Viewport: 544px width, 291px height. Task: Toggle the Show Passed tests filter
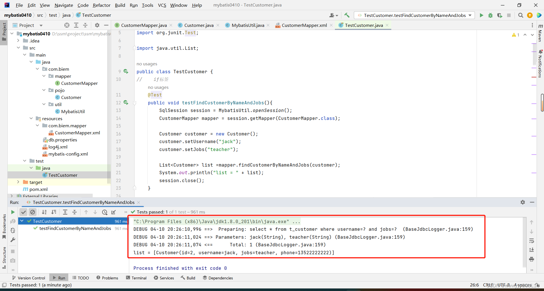pyautogui.click(x=24, y=212)
